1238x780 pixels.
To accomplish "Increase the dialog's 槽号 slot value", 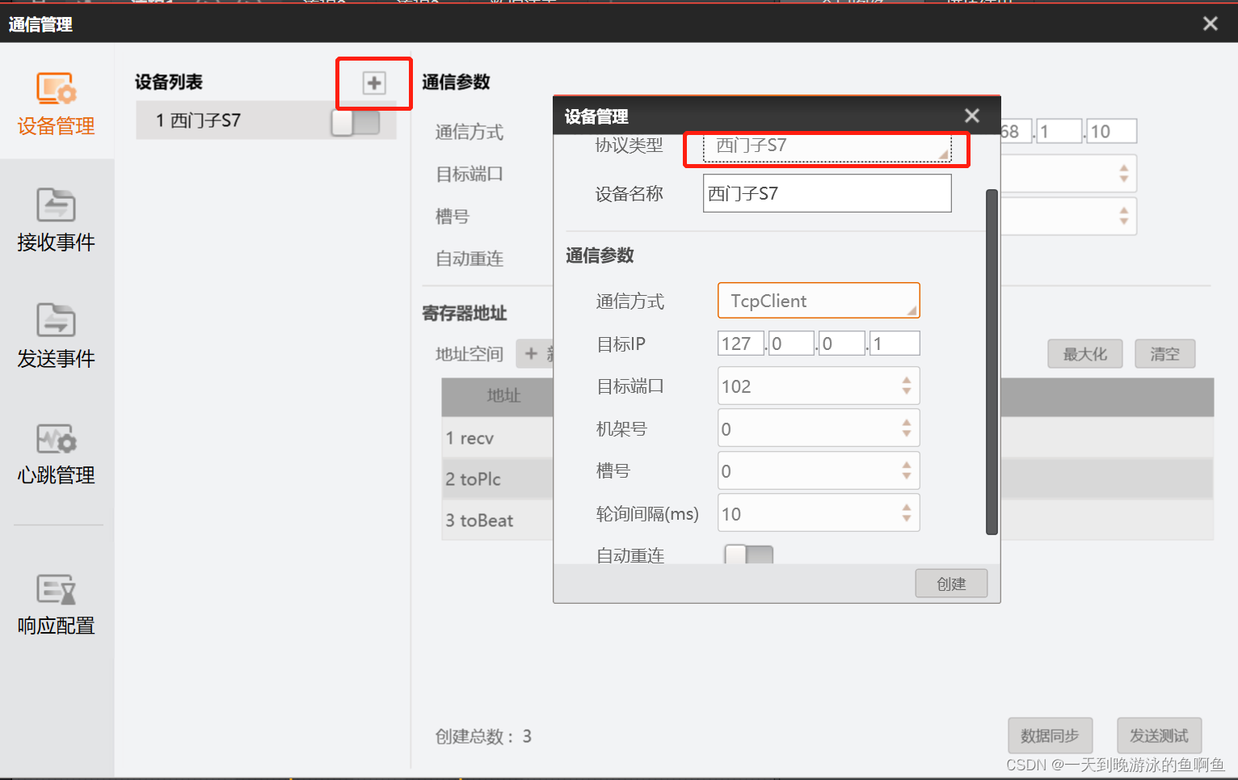I will tap(907, 464).
